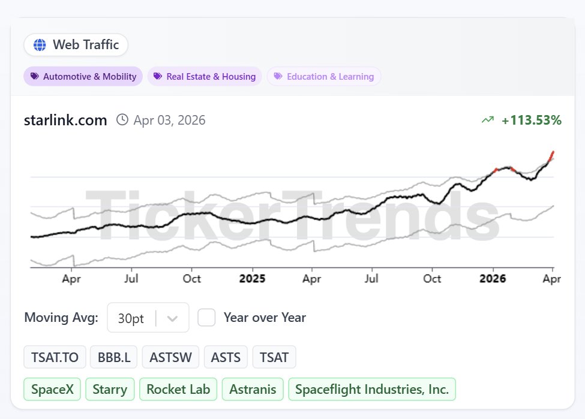Select the Real Estate & Housing tag
This screenshot has width=585, height=419.
205,76
